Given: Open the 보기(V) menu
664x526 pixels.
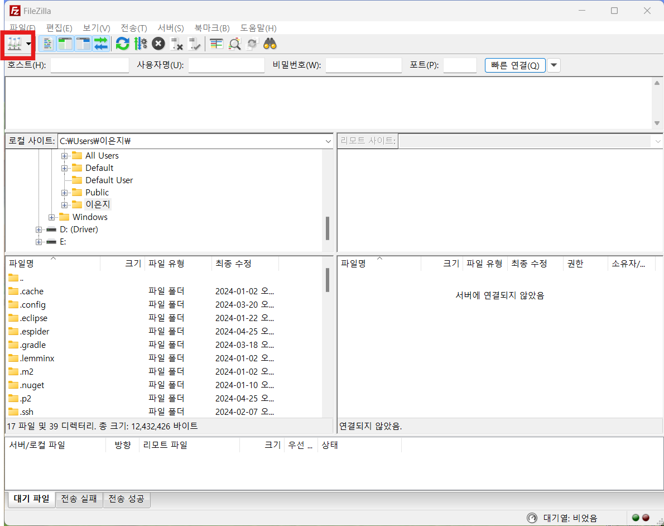Looking at the screenshot, I should tap(96, 28).
